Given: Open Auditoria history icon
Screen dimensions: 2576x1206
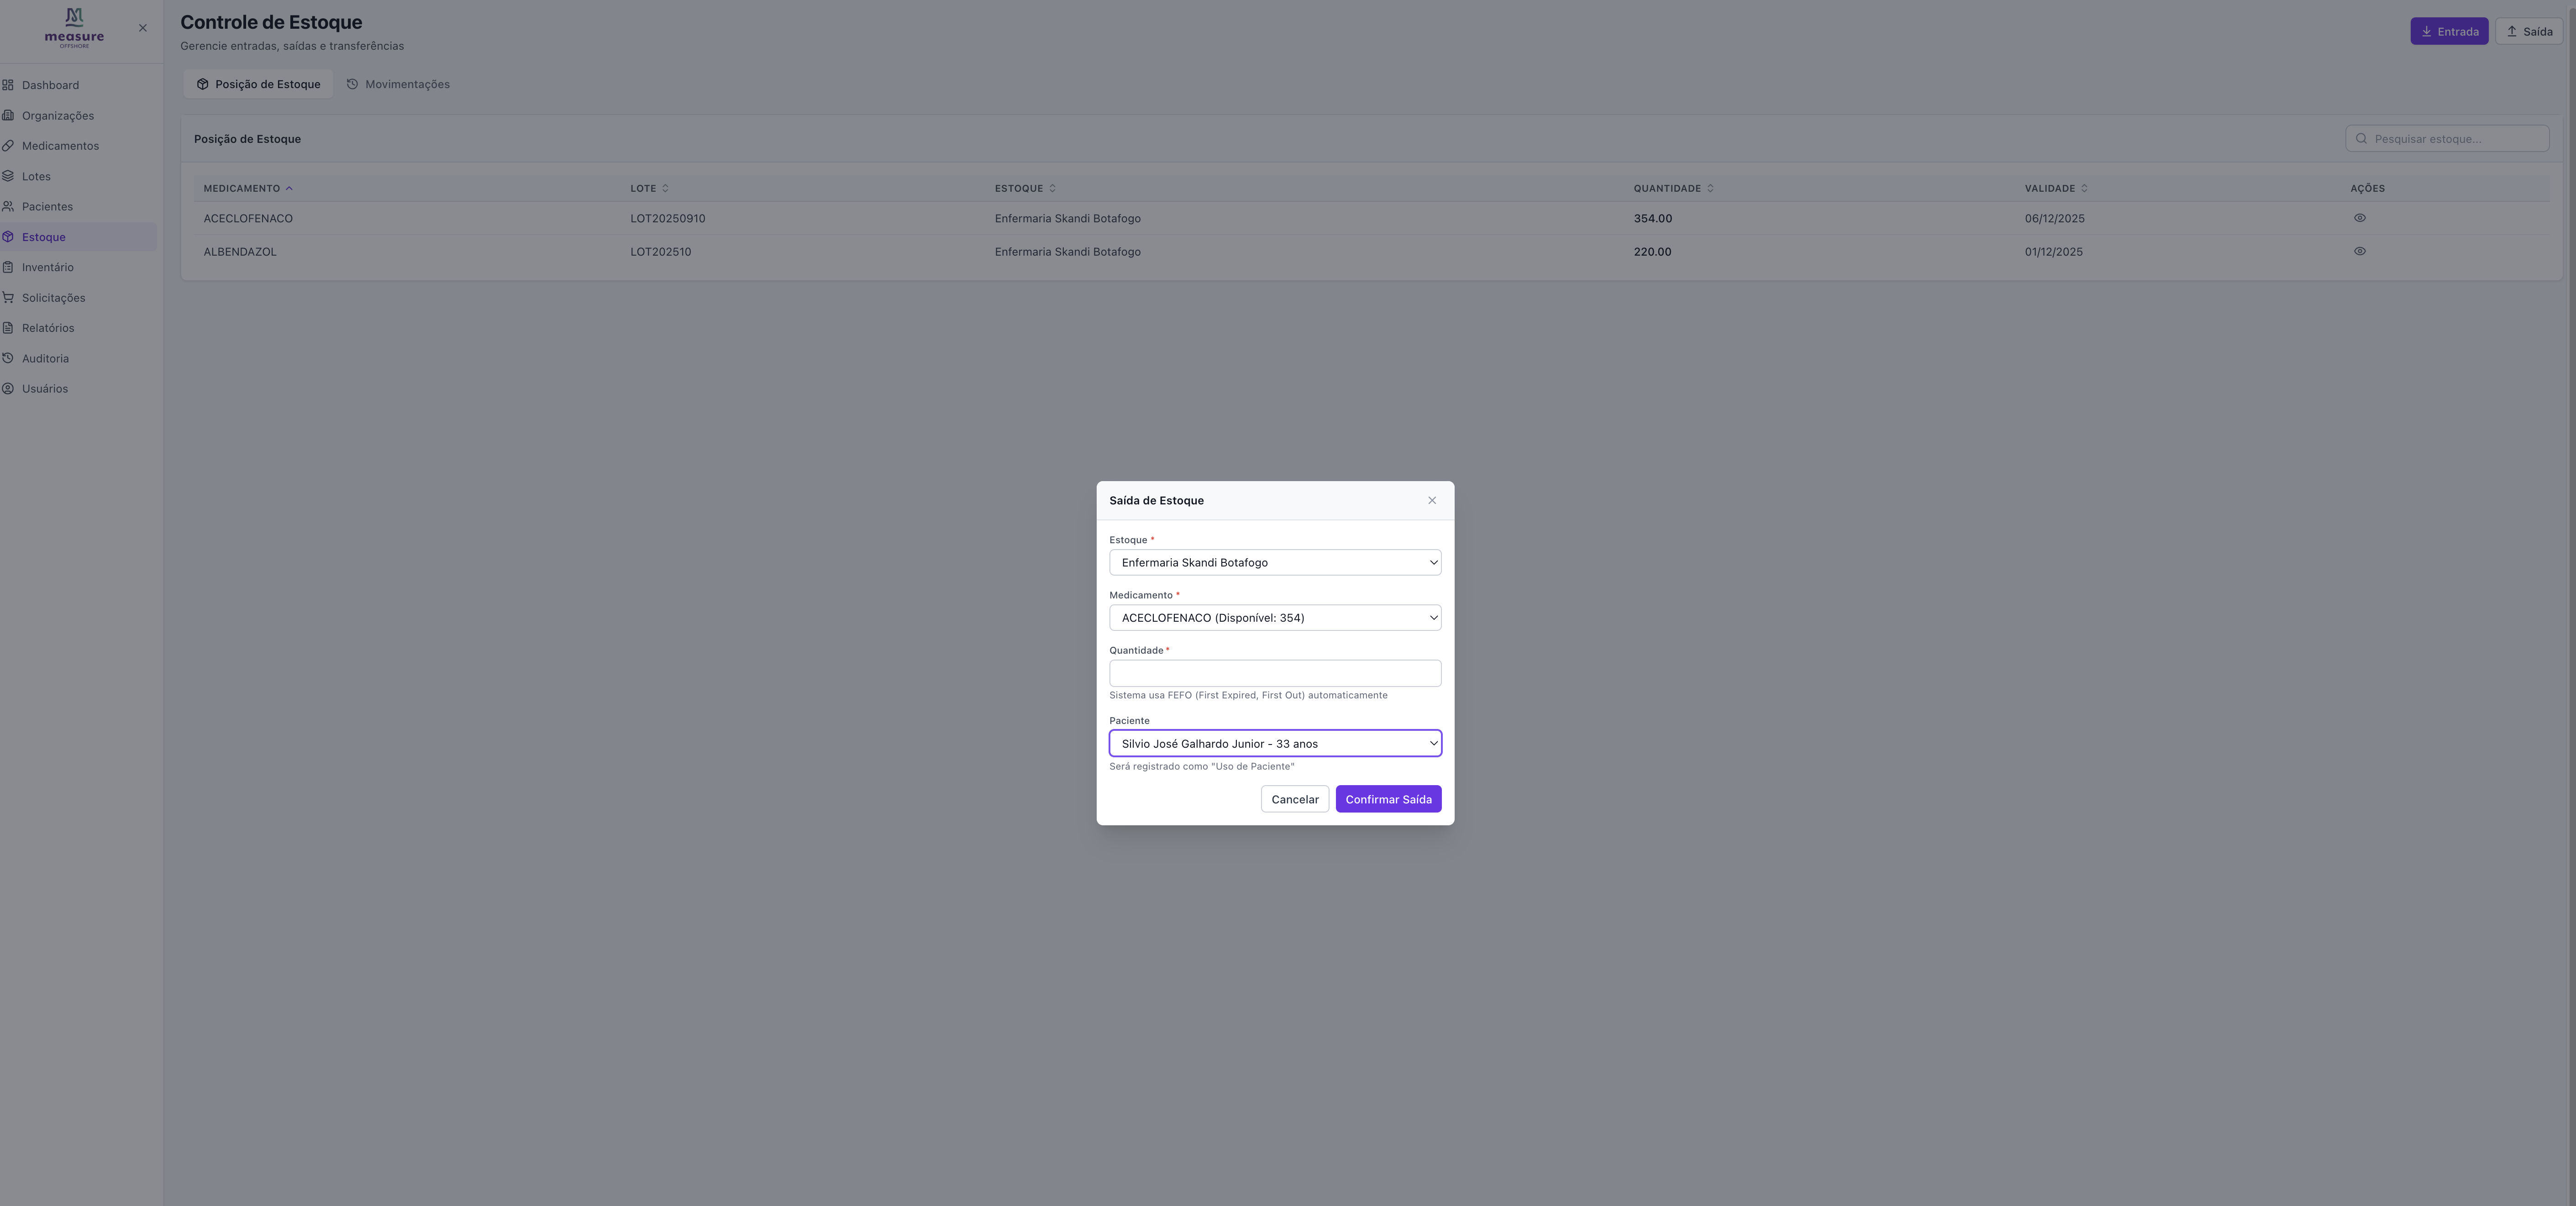Looking at the screenshot, I should point(8,358).
